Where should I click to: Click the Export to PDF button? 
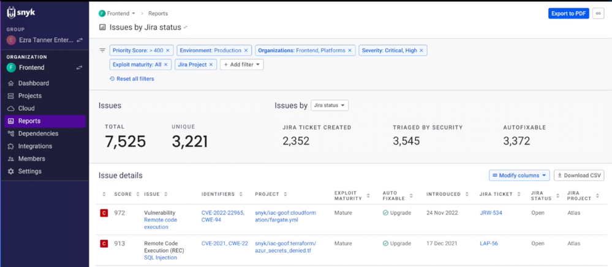569,13
